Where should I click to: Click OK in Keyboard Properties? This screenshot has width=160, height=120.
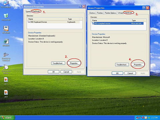tap(54, 72)
